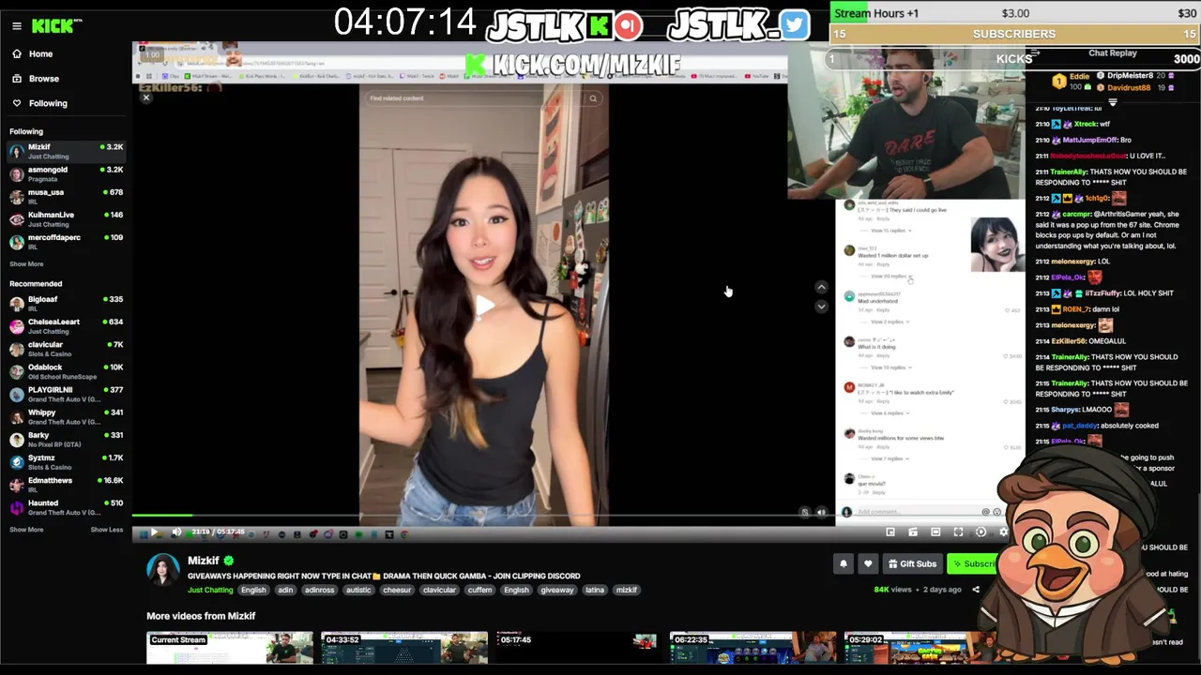This screenshot has width=1201, height=675.
Task: Open Mizkif profile avatar
Action: (x=163, y=570)
